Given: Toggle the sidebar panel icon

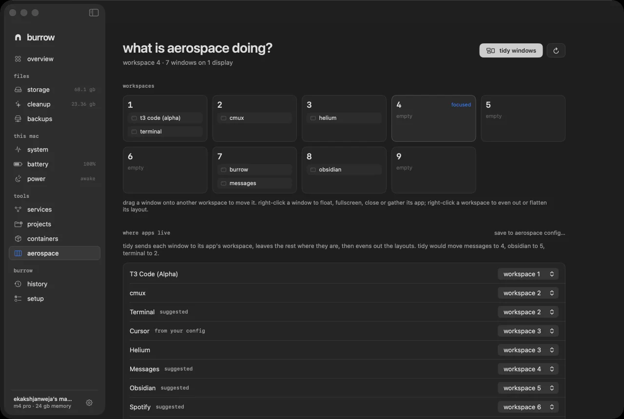Looking at the screenshot, I should 94,13.
